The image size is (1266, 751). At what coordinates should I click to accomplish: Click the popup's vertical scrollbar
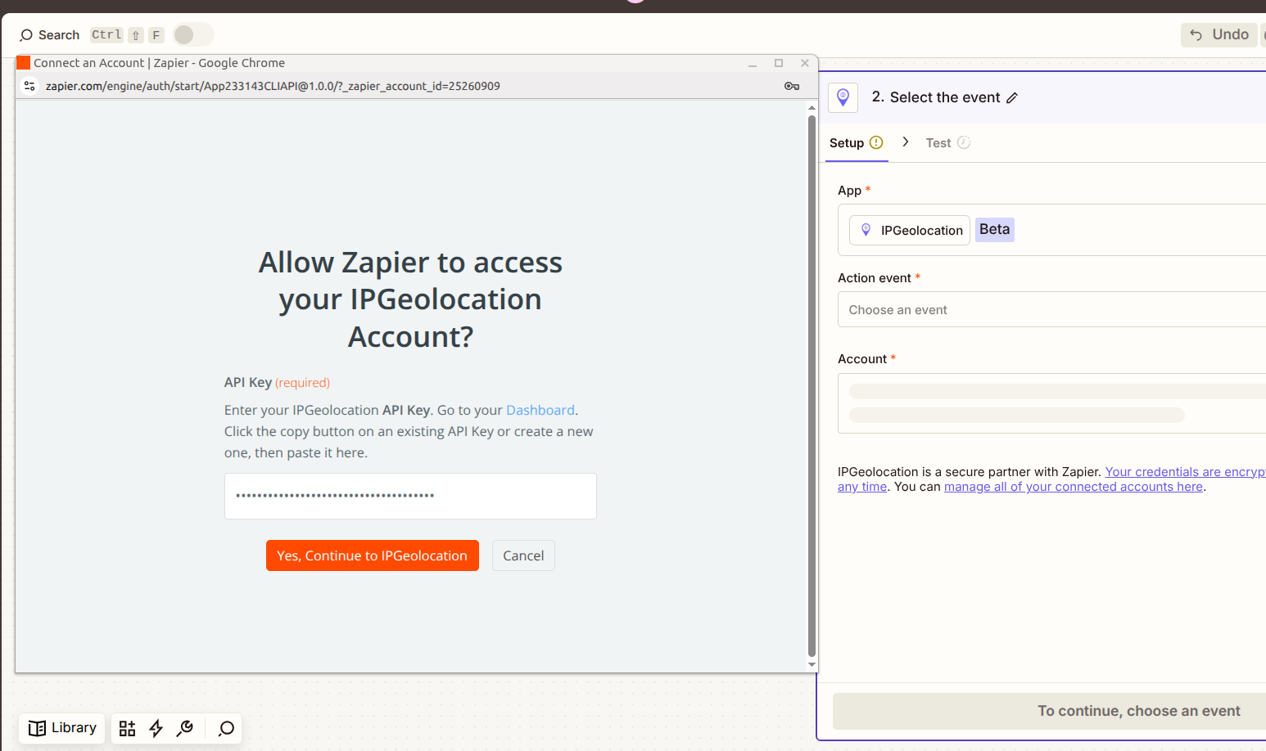pos(812,384)
